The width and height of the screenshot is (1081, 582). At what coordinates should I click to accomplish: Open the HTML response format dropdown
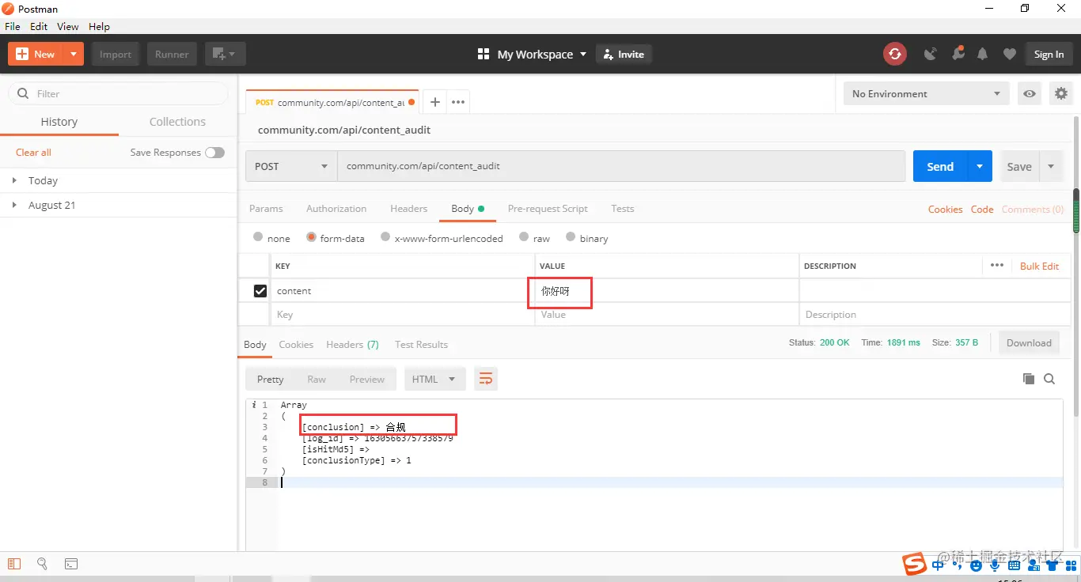point(434,379)
